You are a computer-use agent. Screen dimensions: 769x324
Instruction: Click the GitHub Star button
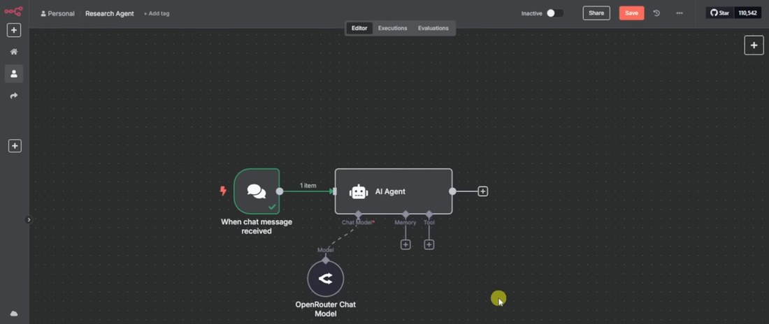tap(719, 13)
